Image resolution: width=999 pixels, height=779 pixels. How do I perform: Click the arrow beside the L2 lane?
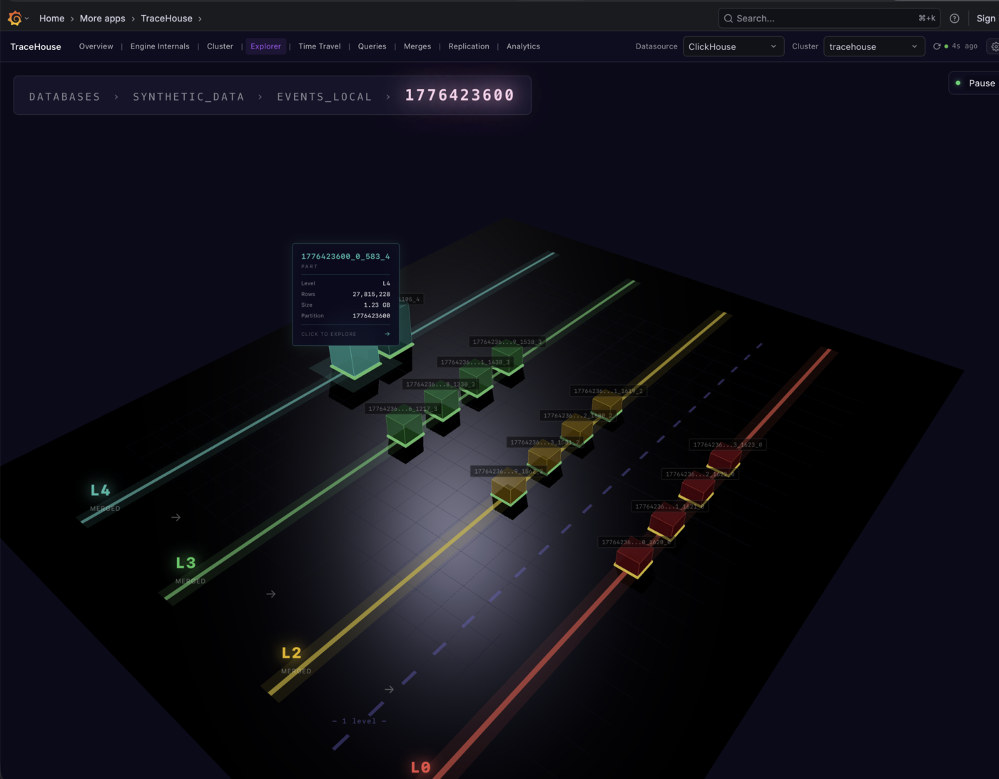point(390,689)
